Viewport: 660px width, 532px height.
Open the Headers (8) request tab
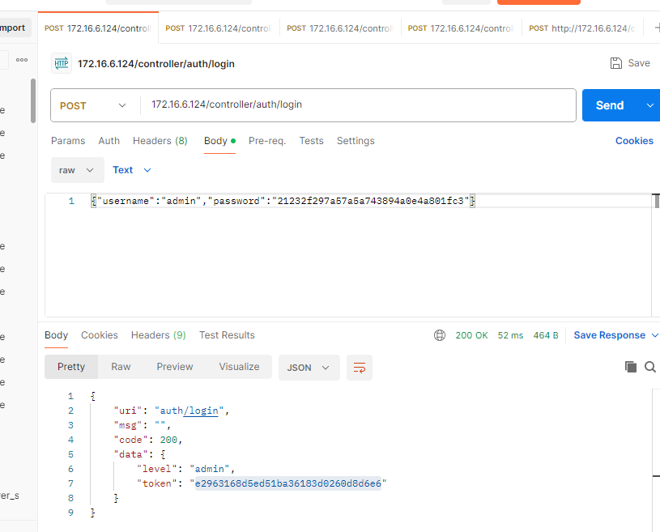click(x=160, y=141)
